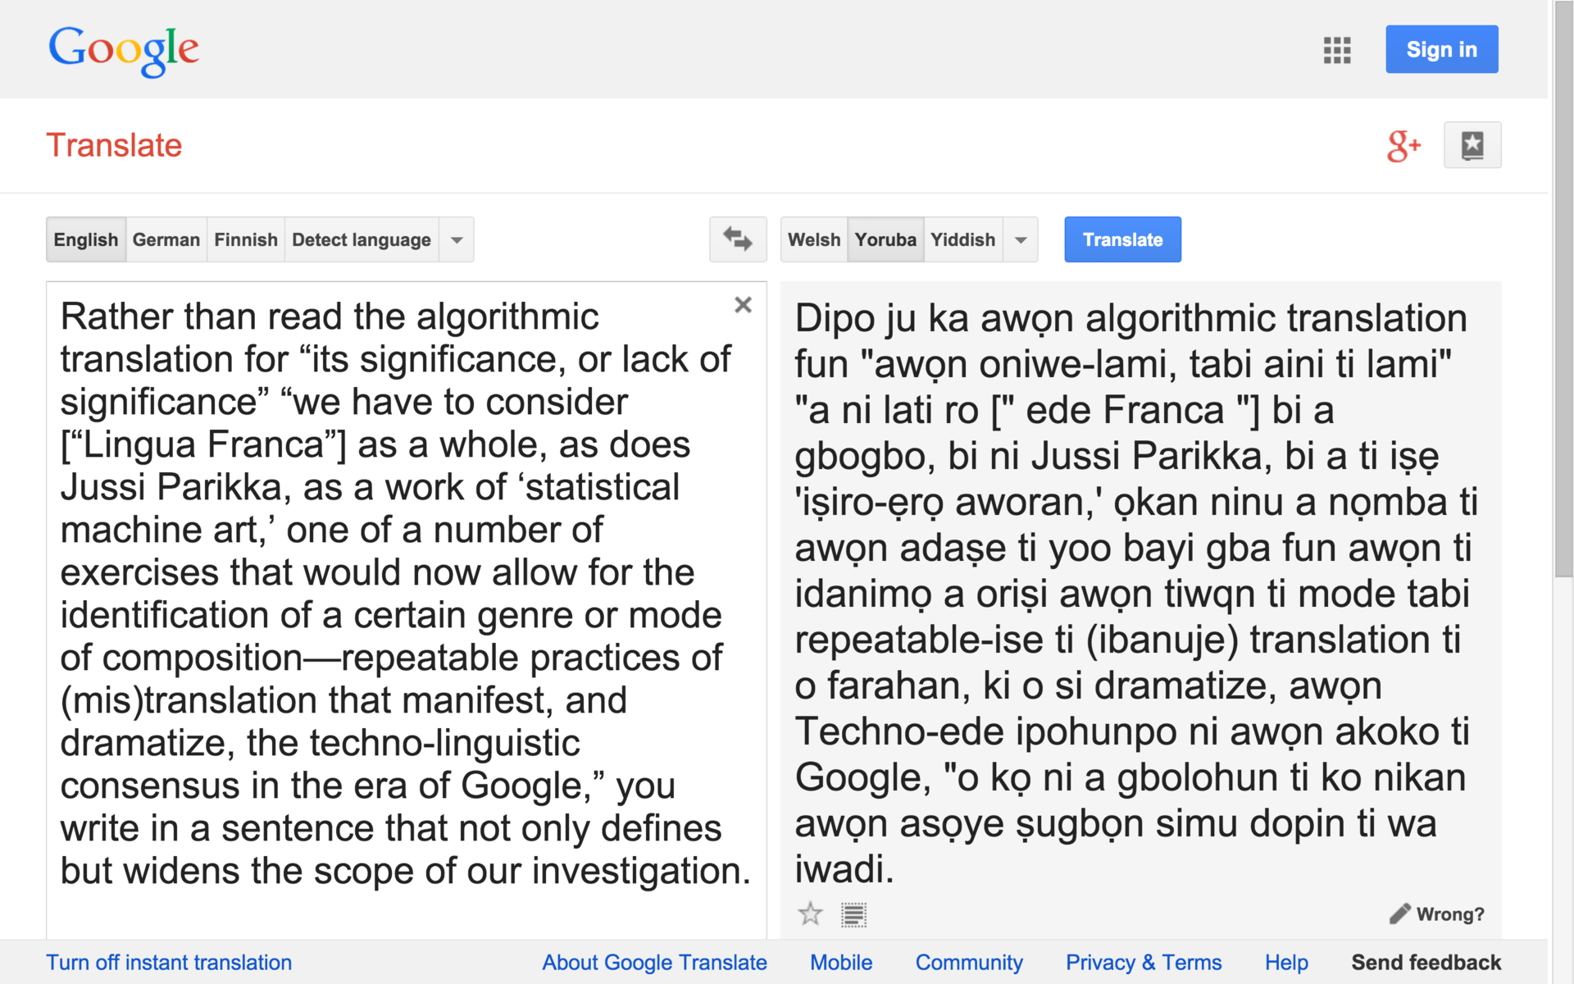Clear the source text with X
Viewport: 1574px width, 984px height.
click(743, 305)
